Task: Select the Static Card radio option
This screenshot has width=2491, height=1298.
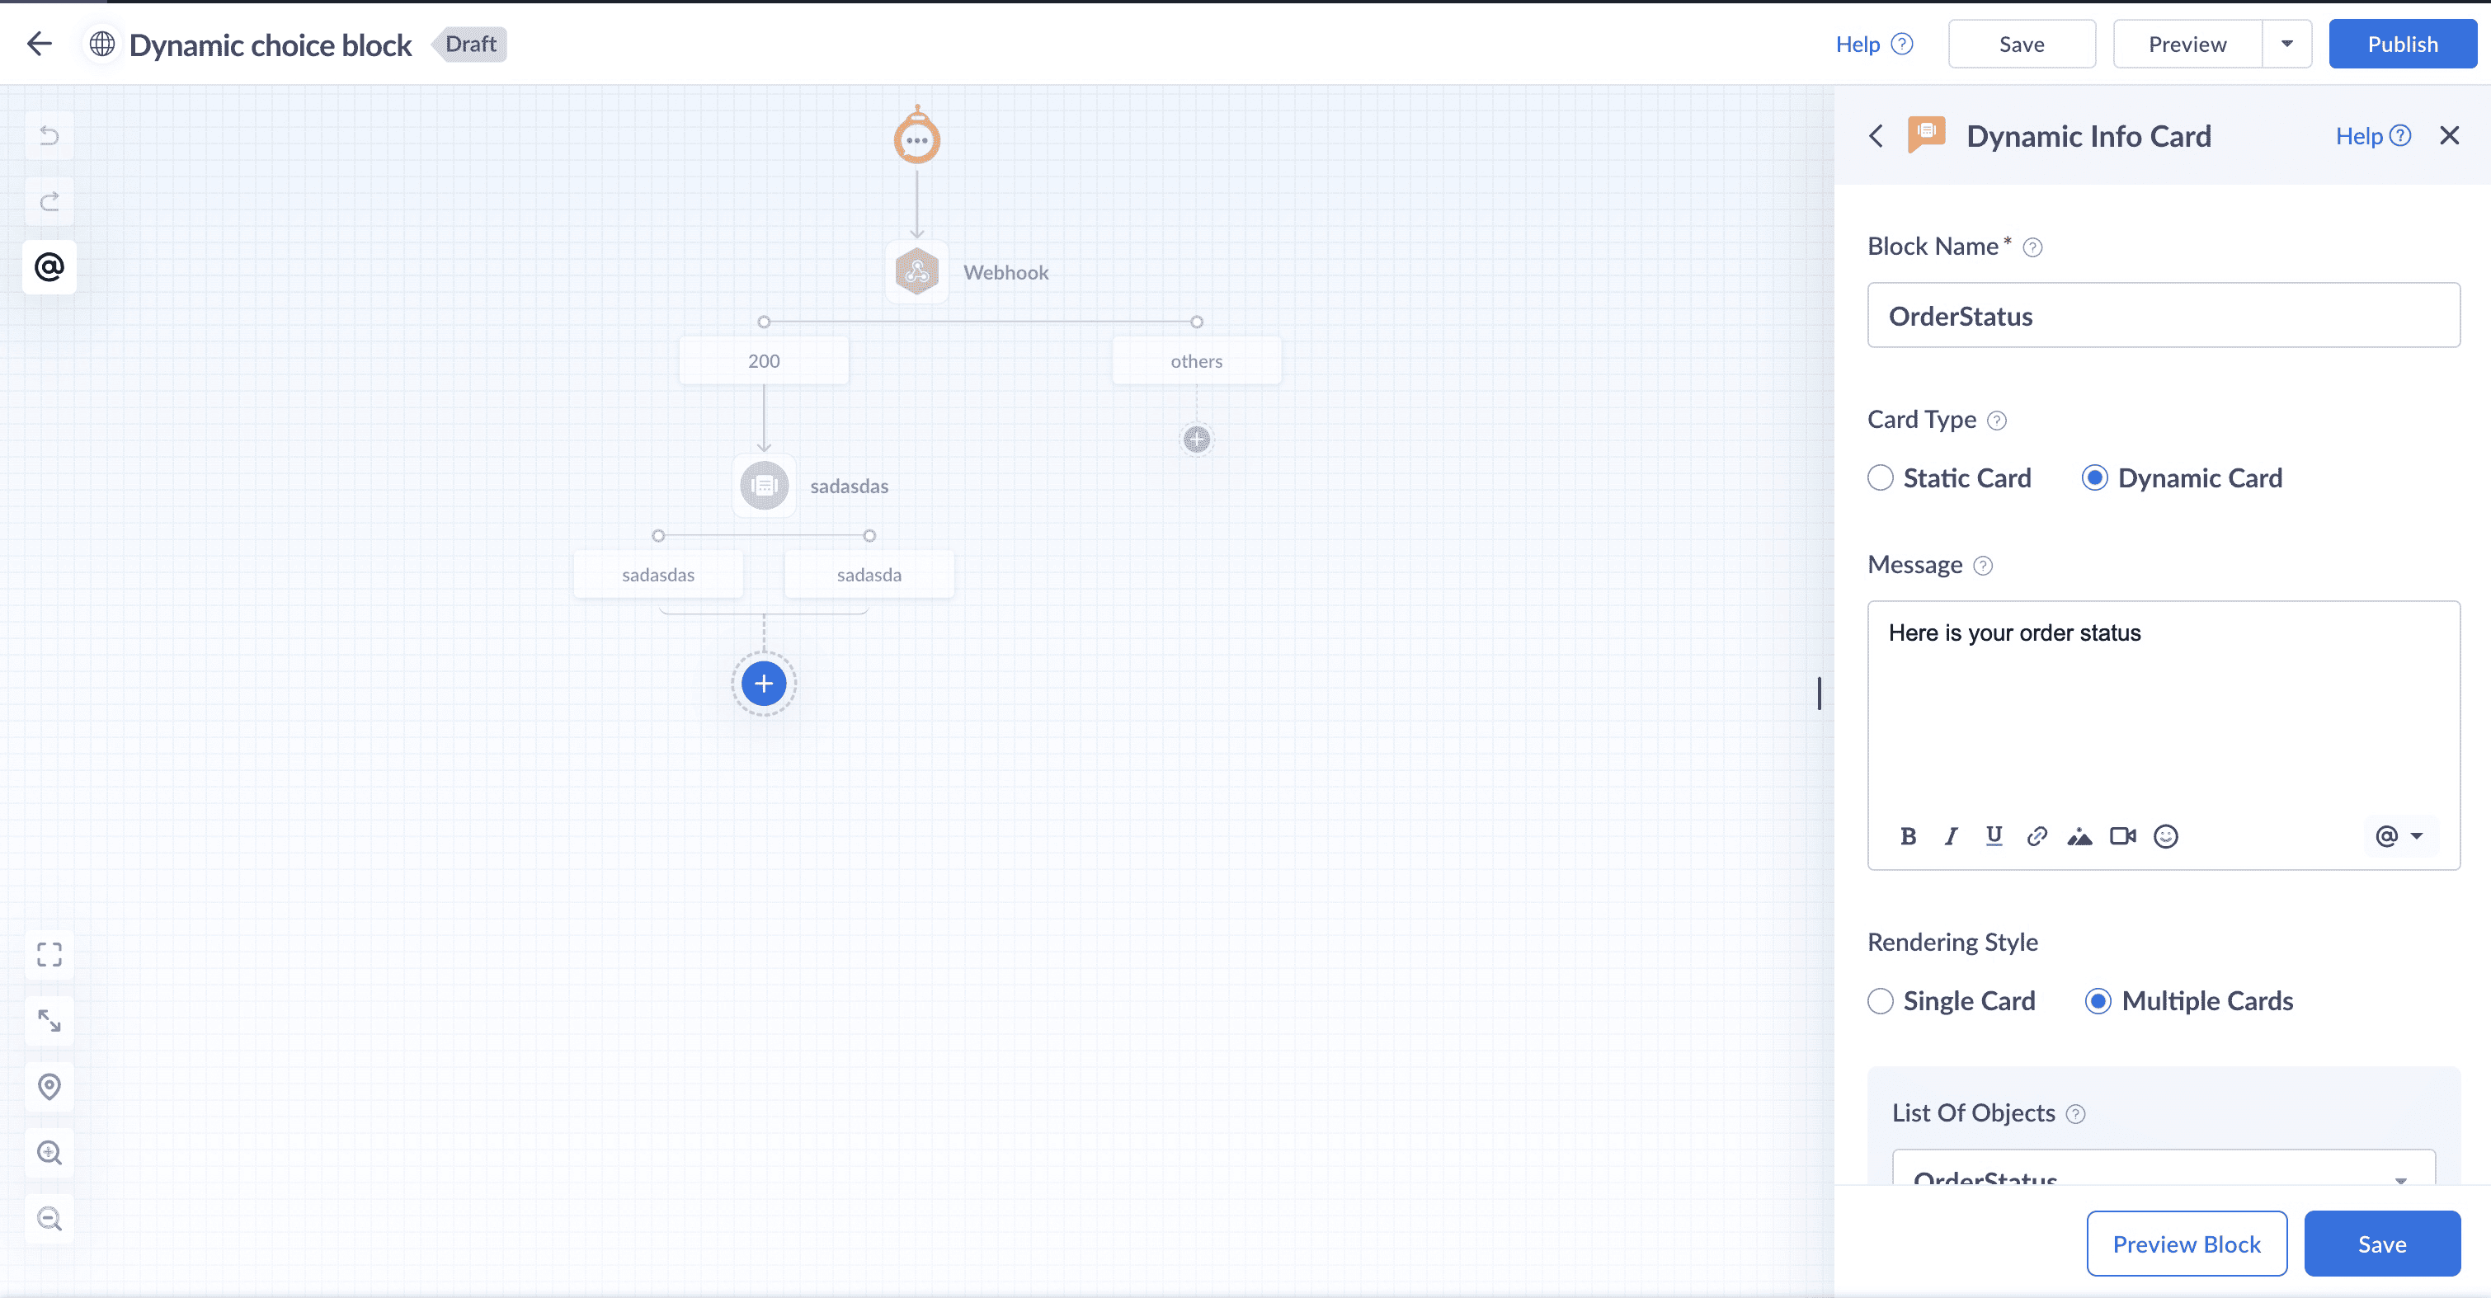Action: click(1881, 478)
